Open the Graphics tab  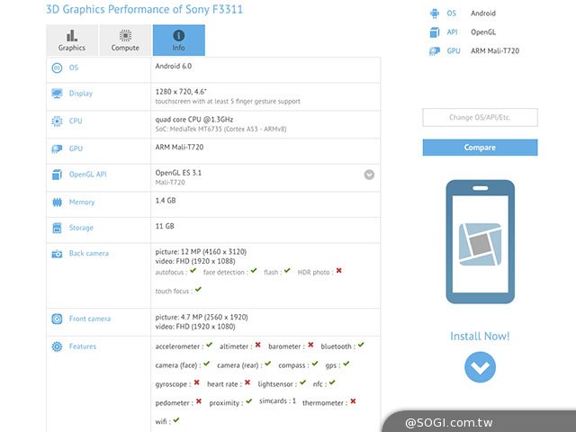[x=72, y=40]
